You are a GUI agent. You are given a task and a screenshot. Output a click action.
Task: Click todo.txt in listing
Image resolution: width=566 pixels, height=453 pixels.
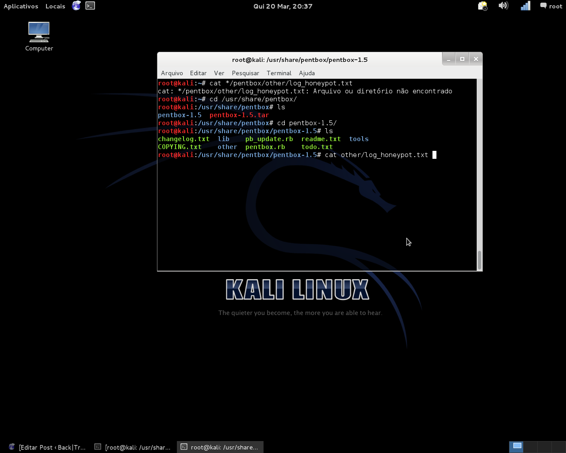(317, 147)
